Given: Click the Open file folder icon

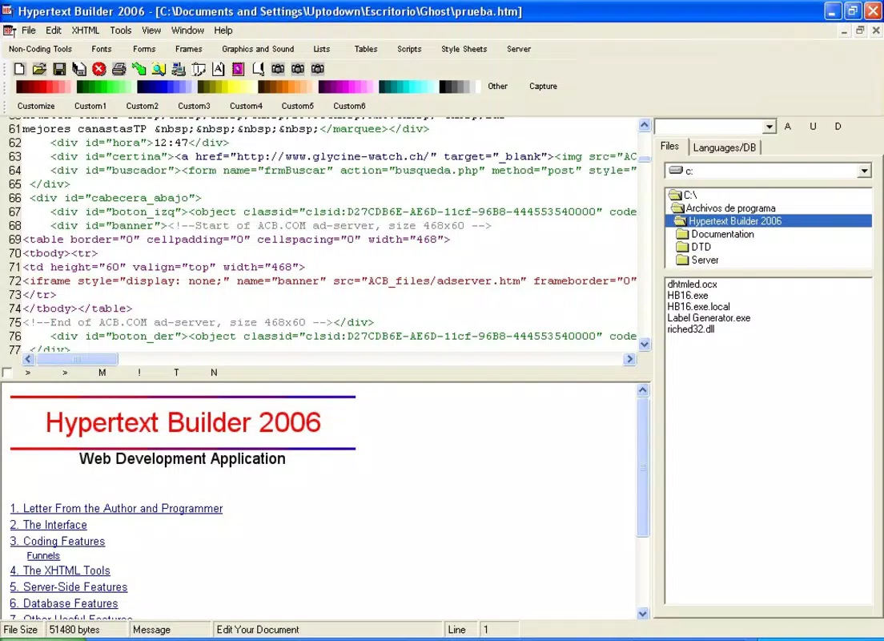Looking at the screenshot, I should tap(39, 69).
